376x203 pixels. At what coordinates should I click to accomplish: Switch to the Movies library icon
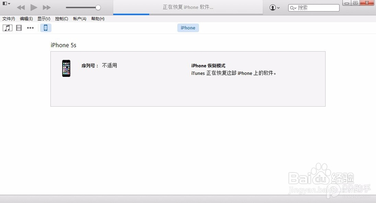pyautogui.click(x=19, y=28)
